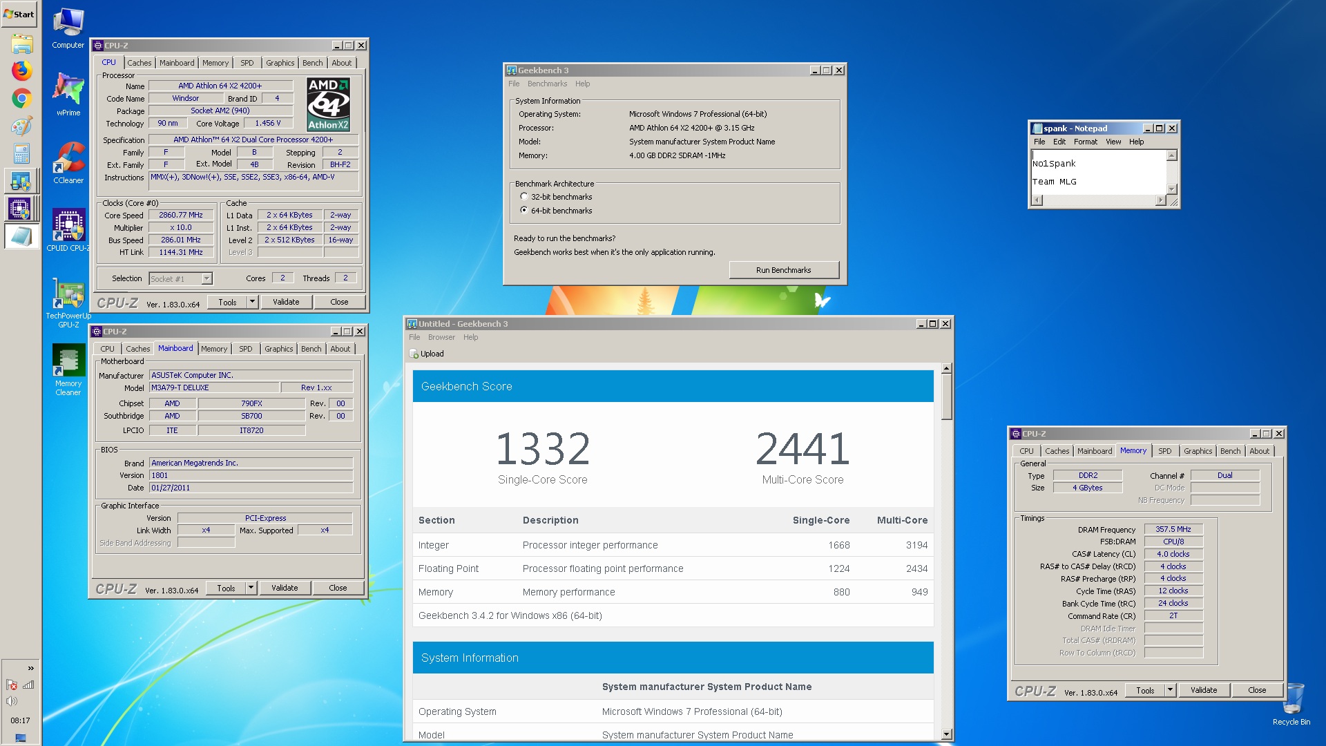This screenshot has width=1326, height=746.
Task: Open View menu in Notepad
Action: click(1113, 142)
